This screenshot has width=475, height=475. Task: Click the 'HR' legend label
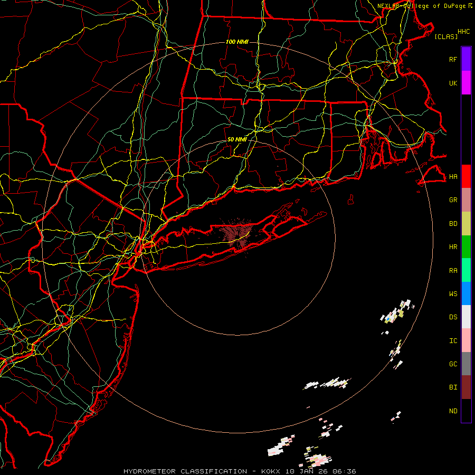click(x=453, y=247)
